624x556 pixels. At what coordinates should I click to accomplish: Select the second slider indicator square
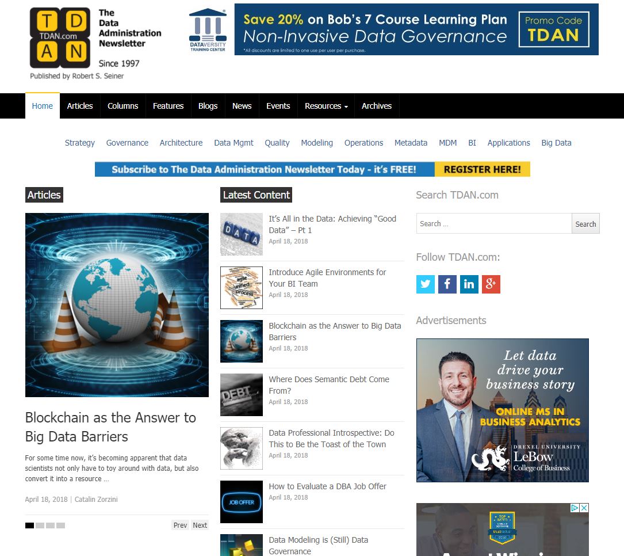[40, 525]
